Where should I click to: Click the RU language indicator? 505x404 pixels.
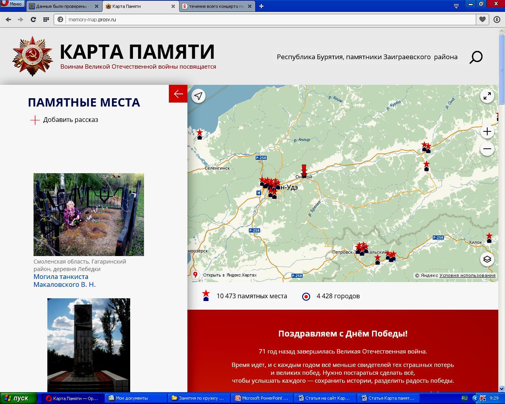(464, 398)
